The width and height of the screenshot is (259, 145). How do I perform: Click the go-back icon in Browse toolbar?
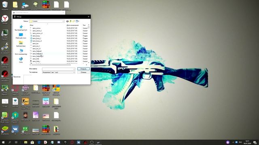pos(67,21)
